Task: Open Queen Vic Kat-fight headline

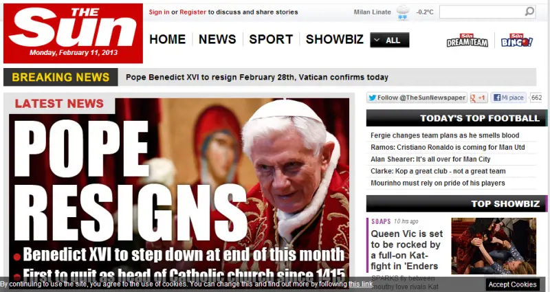Action: pos(407,249)
